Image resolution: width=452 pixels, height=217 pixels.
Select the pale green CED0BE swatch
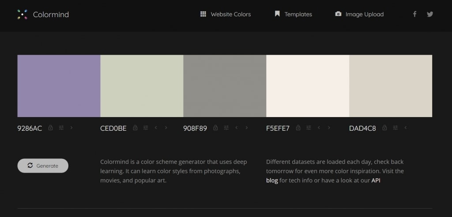[x=142, y=86]
